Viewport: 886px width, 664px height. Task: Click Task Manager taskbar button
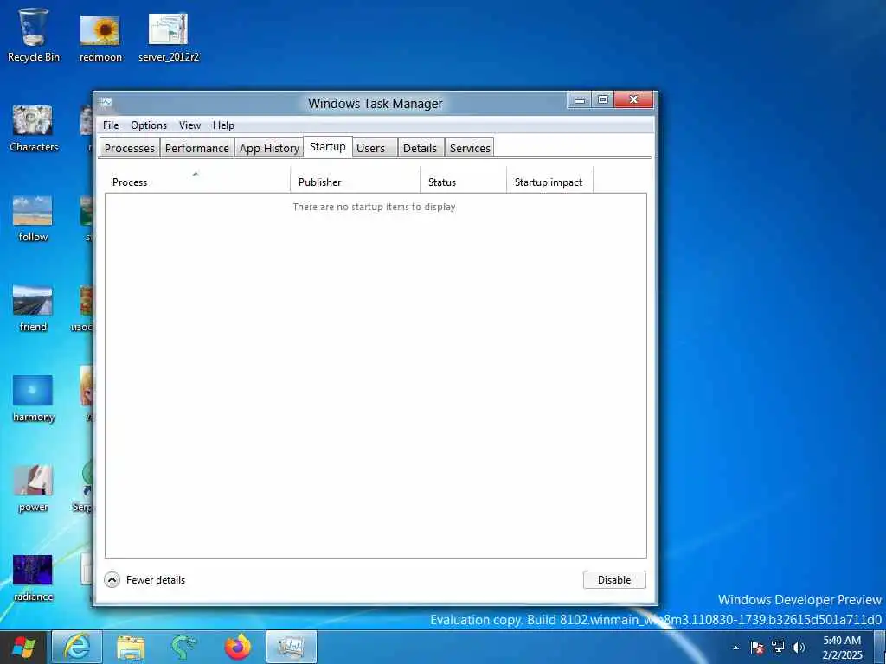(292, 647)
